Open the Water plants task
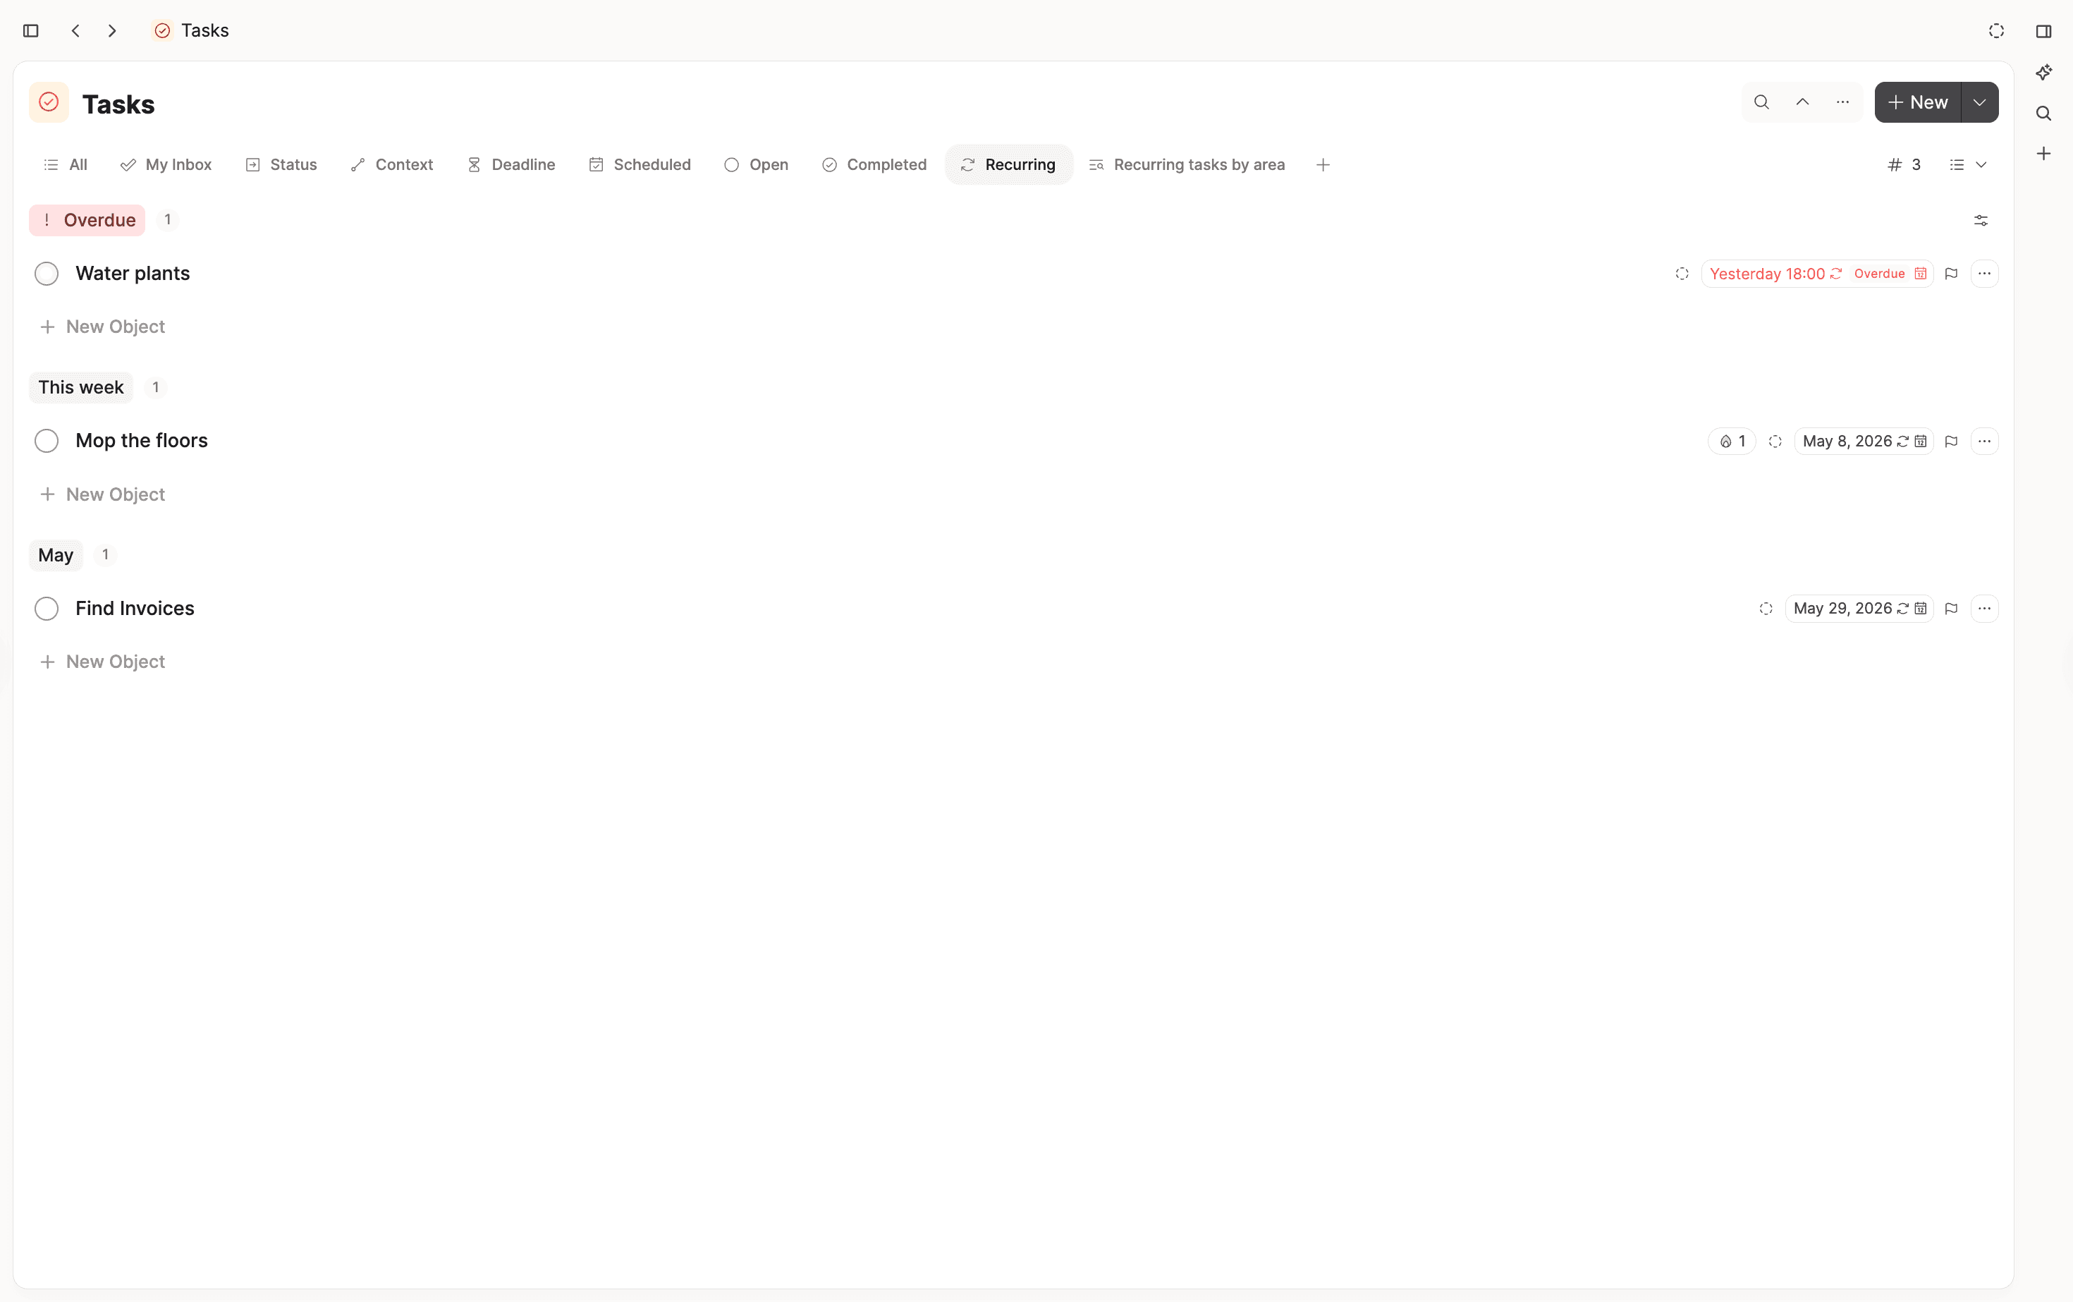This screenshot has width=2073, height=1302. pos(133,274)
